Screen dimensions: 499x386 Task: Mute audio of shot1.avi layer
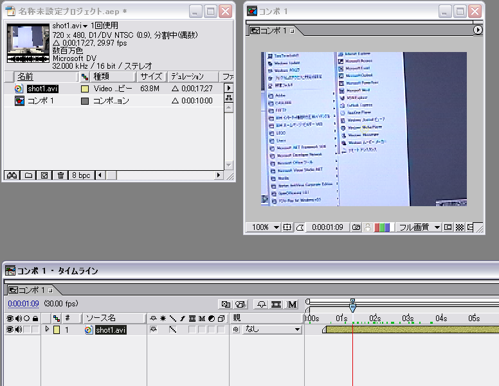[19, 329]
